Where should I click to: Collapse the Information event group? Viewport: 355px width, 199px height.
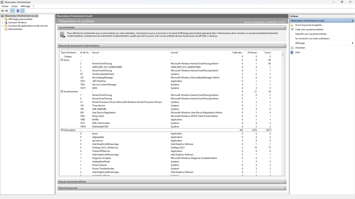[62, 130]
